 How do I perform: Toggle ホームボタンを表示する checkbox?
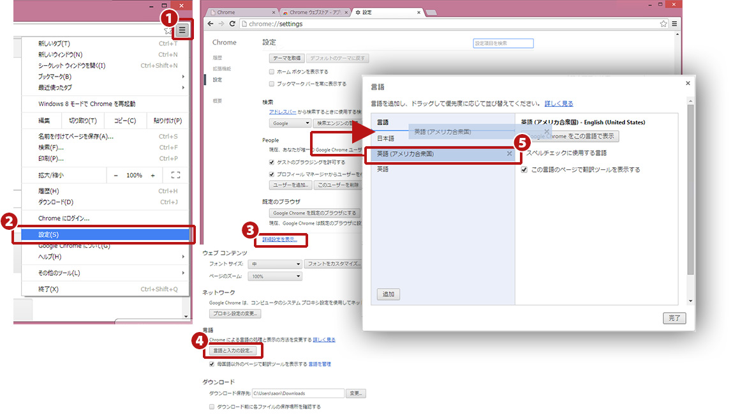coord(272,72)
